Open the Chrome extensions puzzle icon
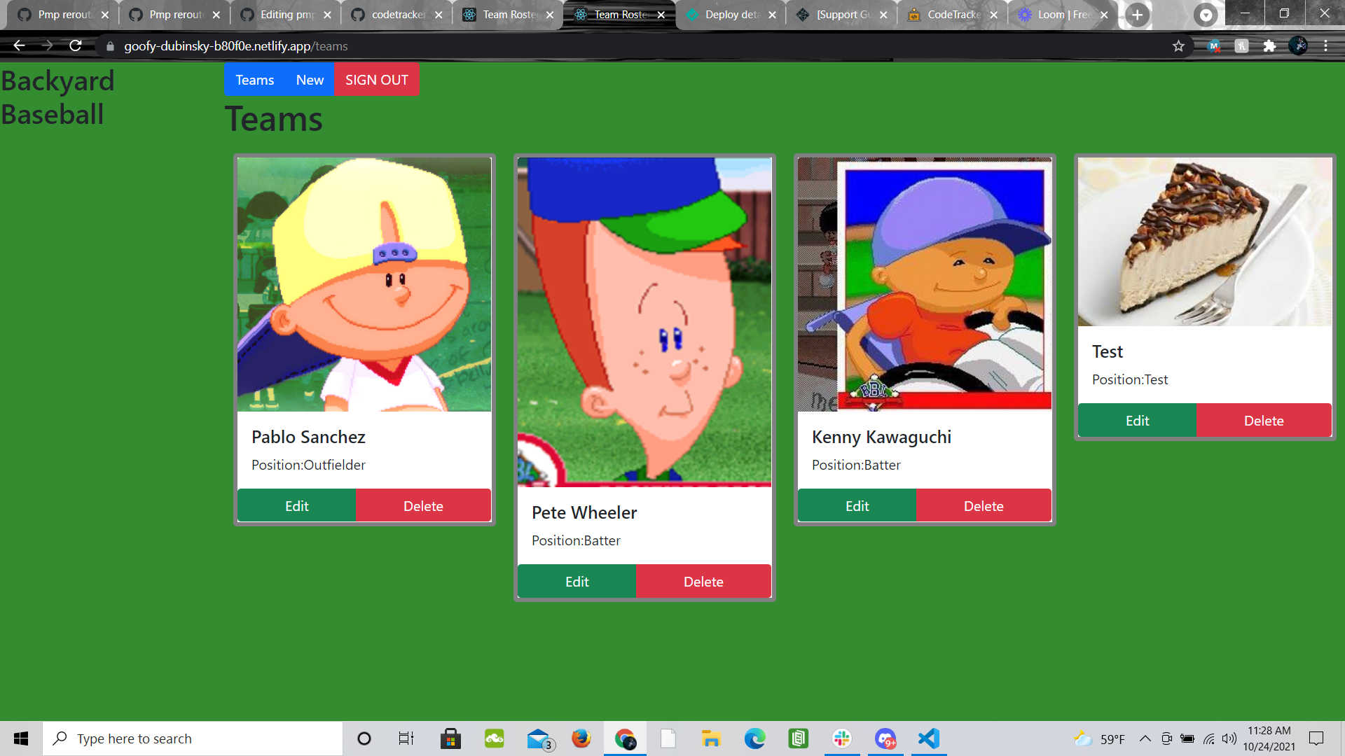 [x=1269, y=46]
